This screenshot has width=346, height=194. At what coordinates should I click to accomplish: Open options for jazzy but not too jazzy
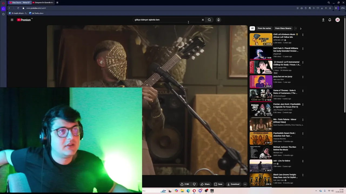[x=303, y=77]
